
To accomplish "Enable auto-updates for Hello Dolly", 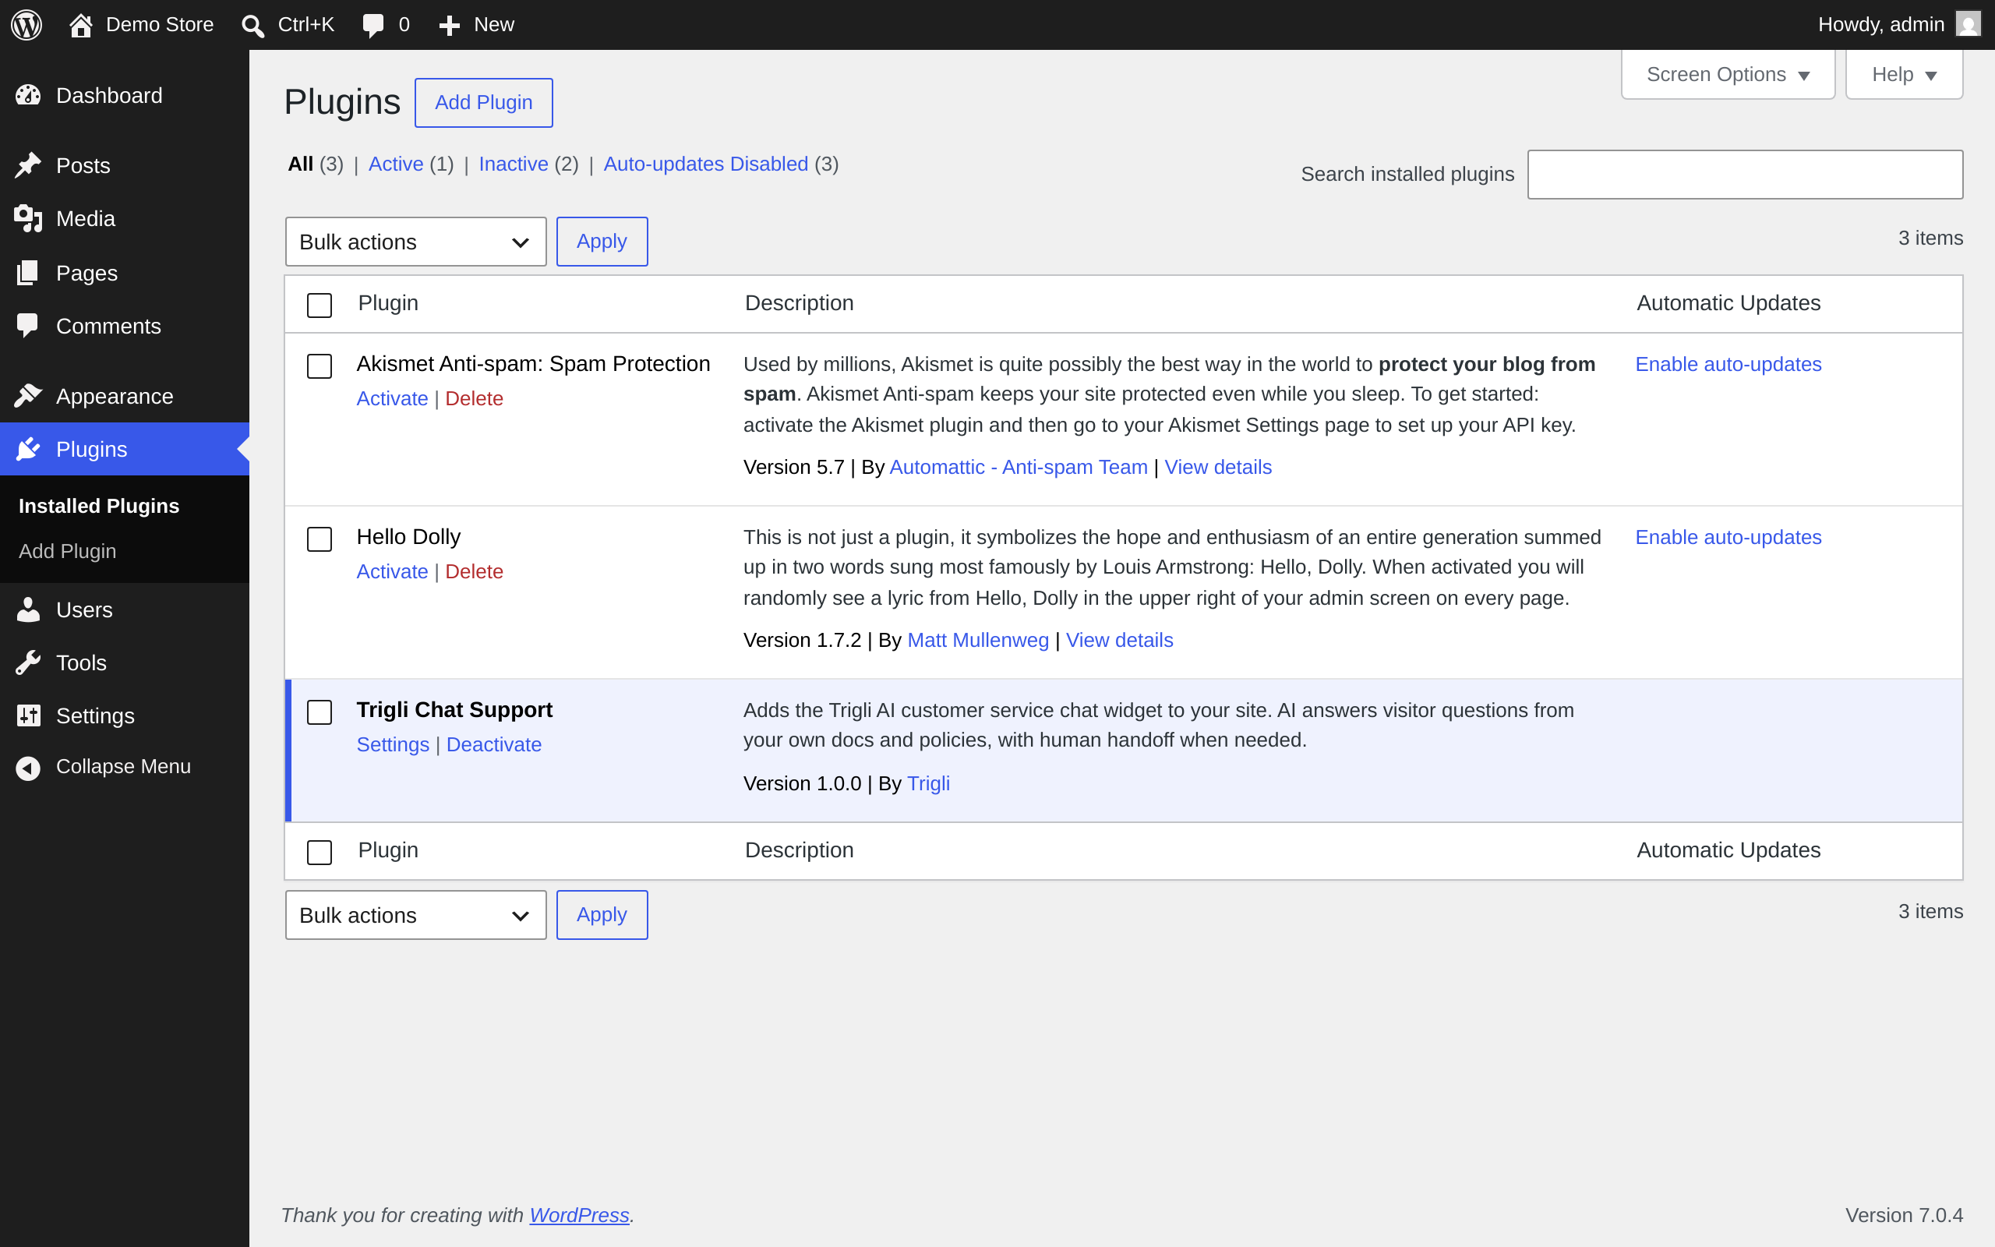I will (x=1728, y=538).
